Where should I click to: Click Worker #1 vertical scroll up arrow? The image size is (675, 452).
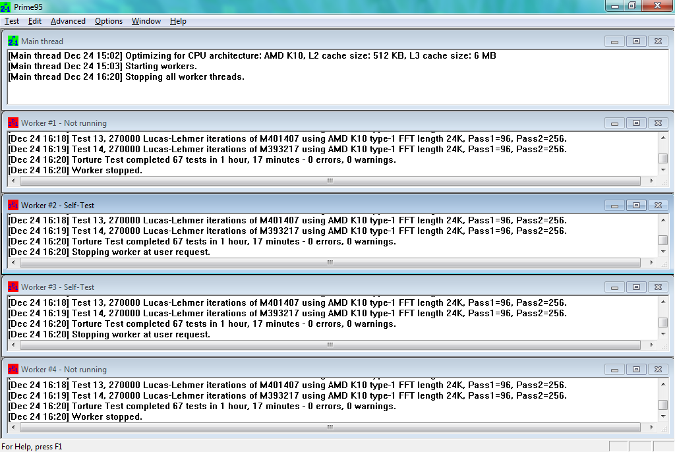[x=663, y=138]
